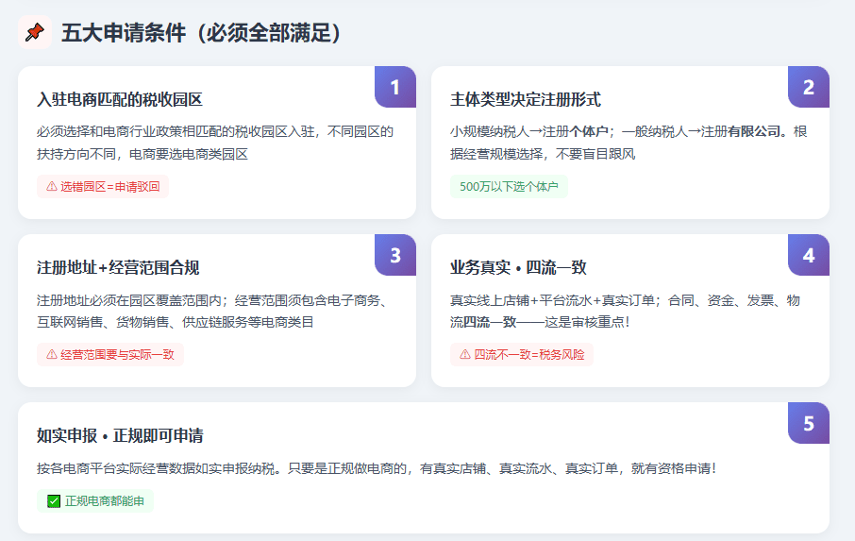Click the number 2 corner badge
The image size is (855, 541).
click(x=809, y=87)
